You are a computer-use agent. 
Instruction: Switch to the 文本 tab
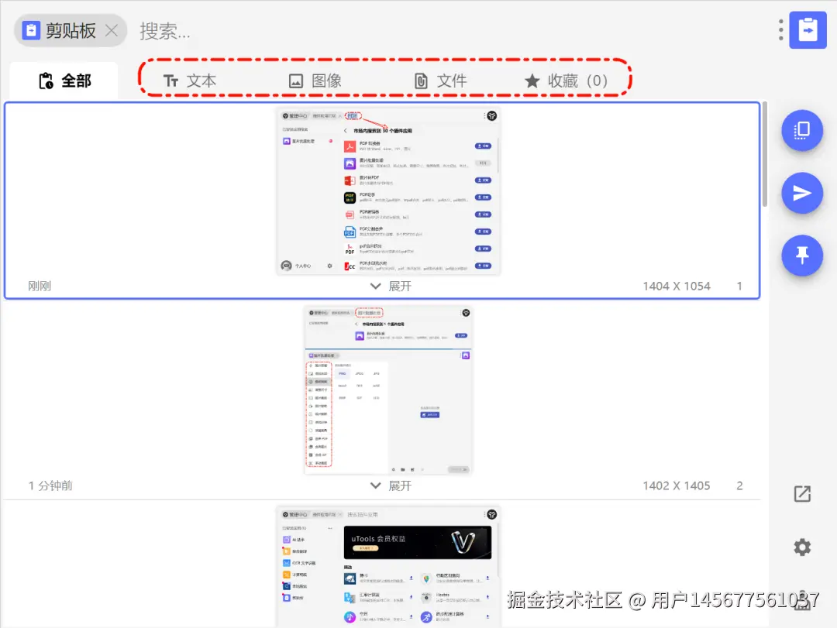[x=188, y=80]
